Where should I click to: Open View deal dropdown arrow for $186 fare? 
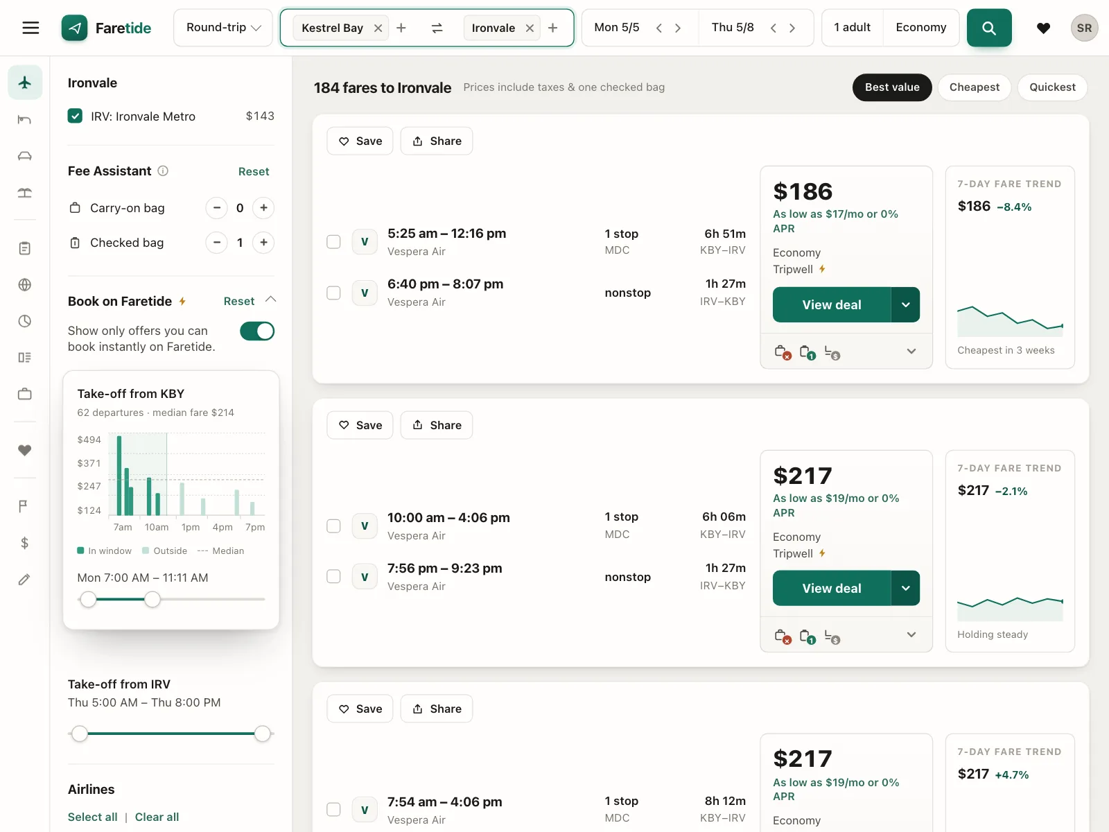pos(905,305)
